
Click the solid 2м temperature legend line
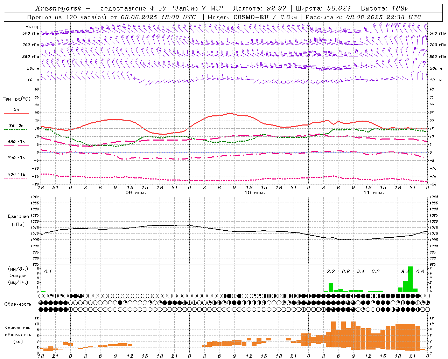(16, 113)
